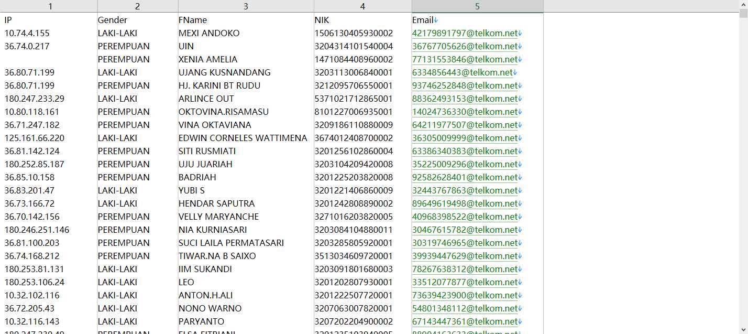Click the FName header cell
The height and width of the screenshot is (334, 748).
(x=246, y=20)
